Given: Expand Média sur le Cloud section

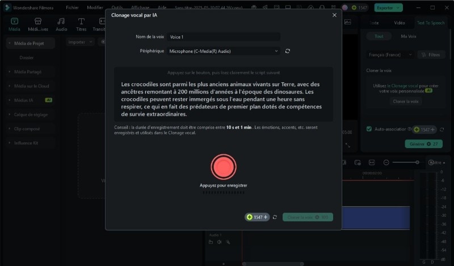Looking at the screenshot, I should click(x=31, y=86).
